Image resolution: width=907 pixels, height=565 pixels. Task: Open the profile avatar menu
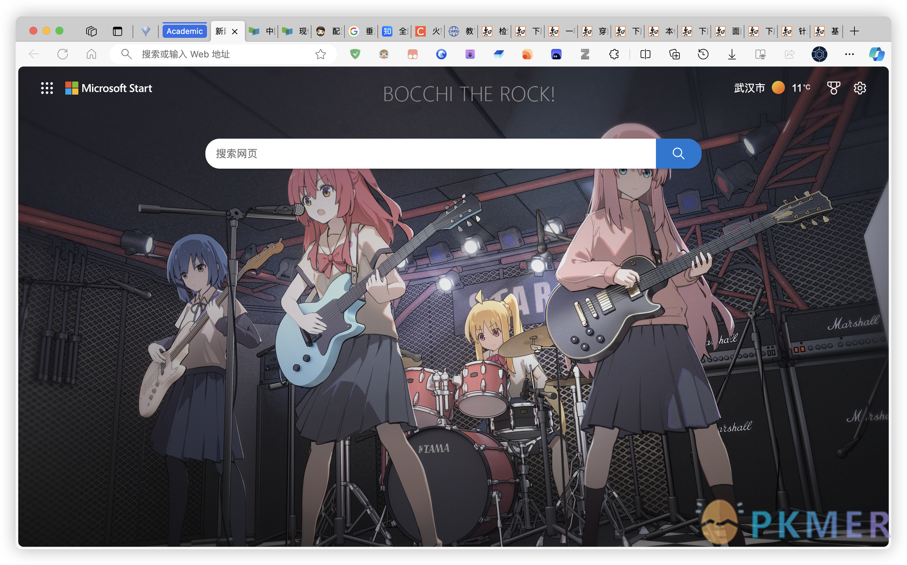[x=819, y=54]
